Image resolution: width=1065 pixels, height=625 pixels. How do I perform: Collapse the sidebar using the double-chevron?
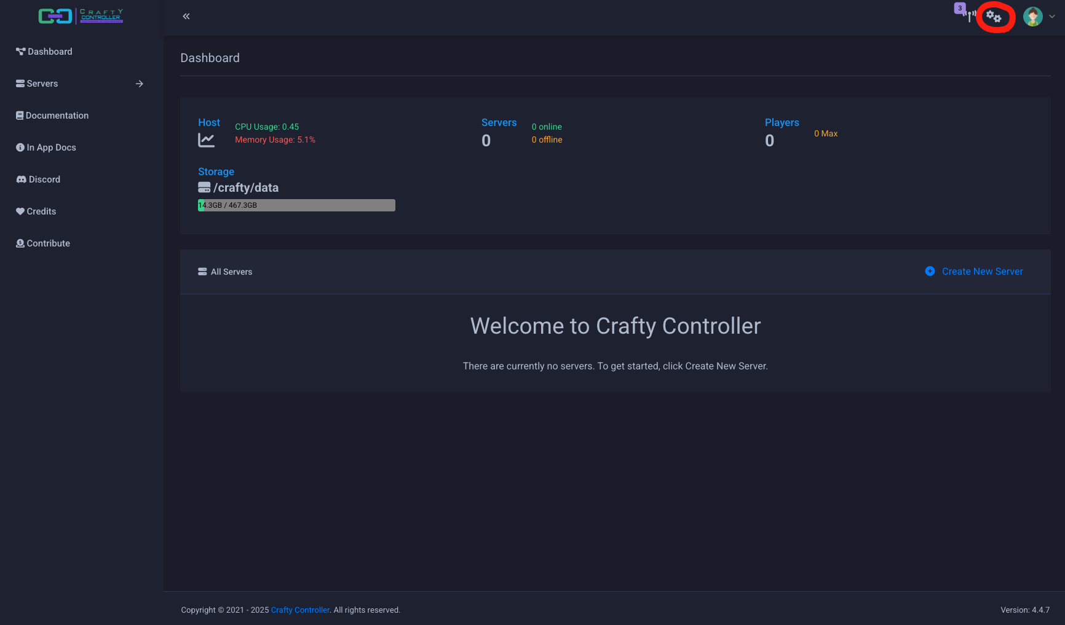[x=186, y=16]
